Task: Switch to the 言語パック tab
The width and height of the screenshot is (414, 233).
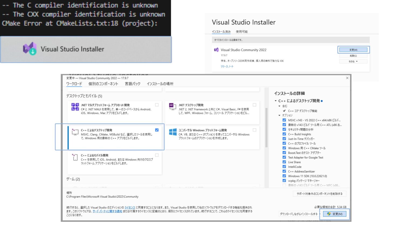Action: click(x=133, y=84)
